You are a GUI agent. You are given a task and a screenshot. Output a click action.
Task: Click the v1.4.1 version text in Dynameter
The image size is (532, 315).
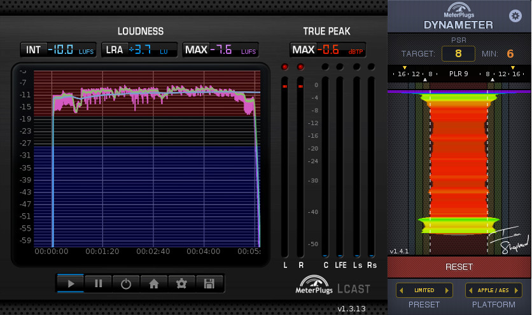tap(399, 251)
